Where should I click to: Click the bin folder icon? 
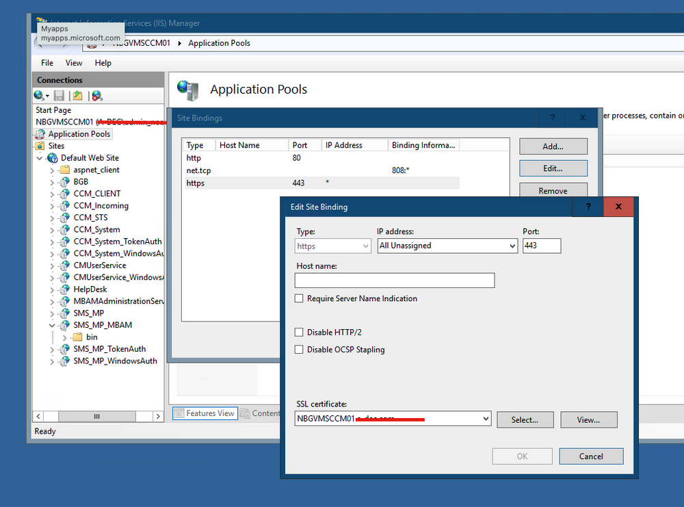[78, 337]
